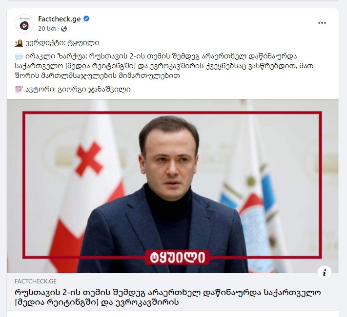Click the memo emoji beside ავტორი

coord(19,90)
